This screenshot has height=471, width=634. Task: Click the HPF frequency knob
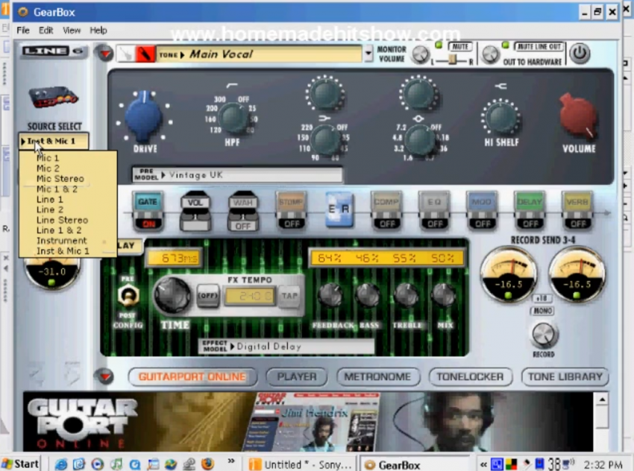(x=233, y=118)
